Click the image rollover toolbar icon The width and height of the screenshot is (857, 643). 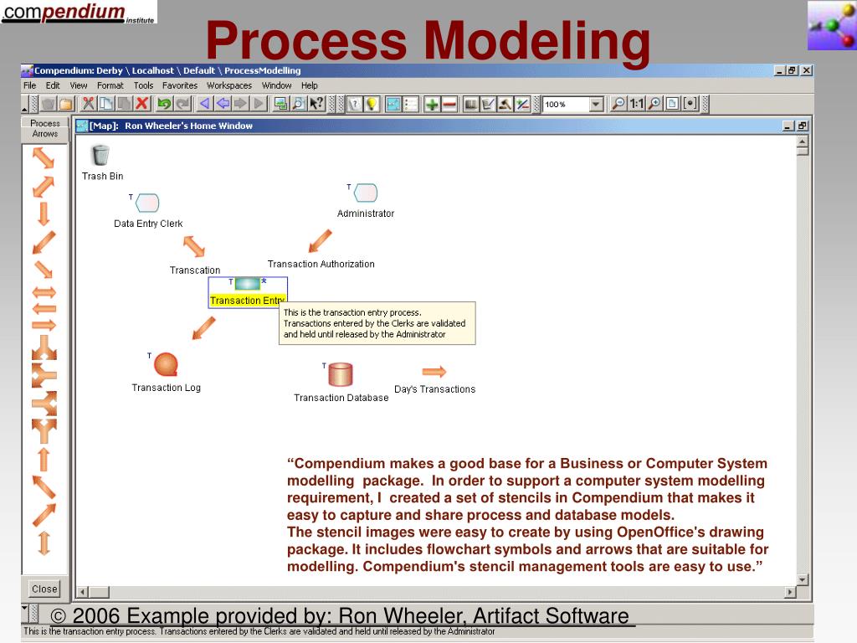click(x=281, y=103)
